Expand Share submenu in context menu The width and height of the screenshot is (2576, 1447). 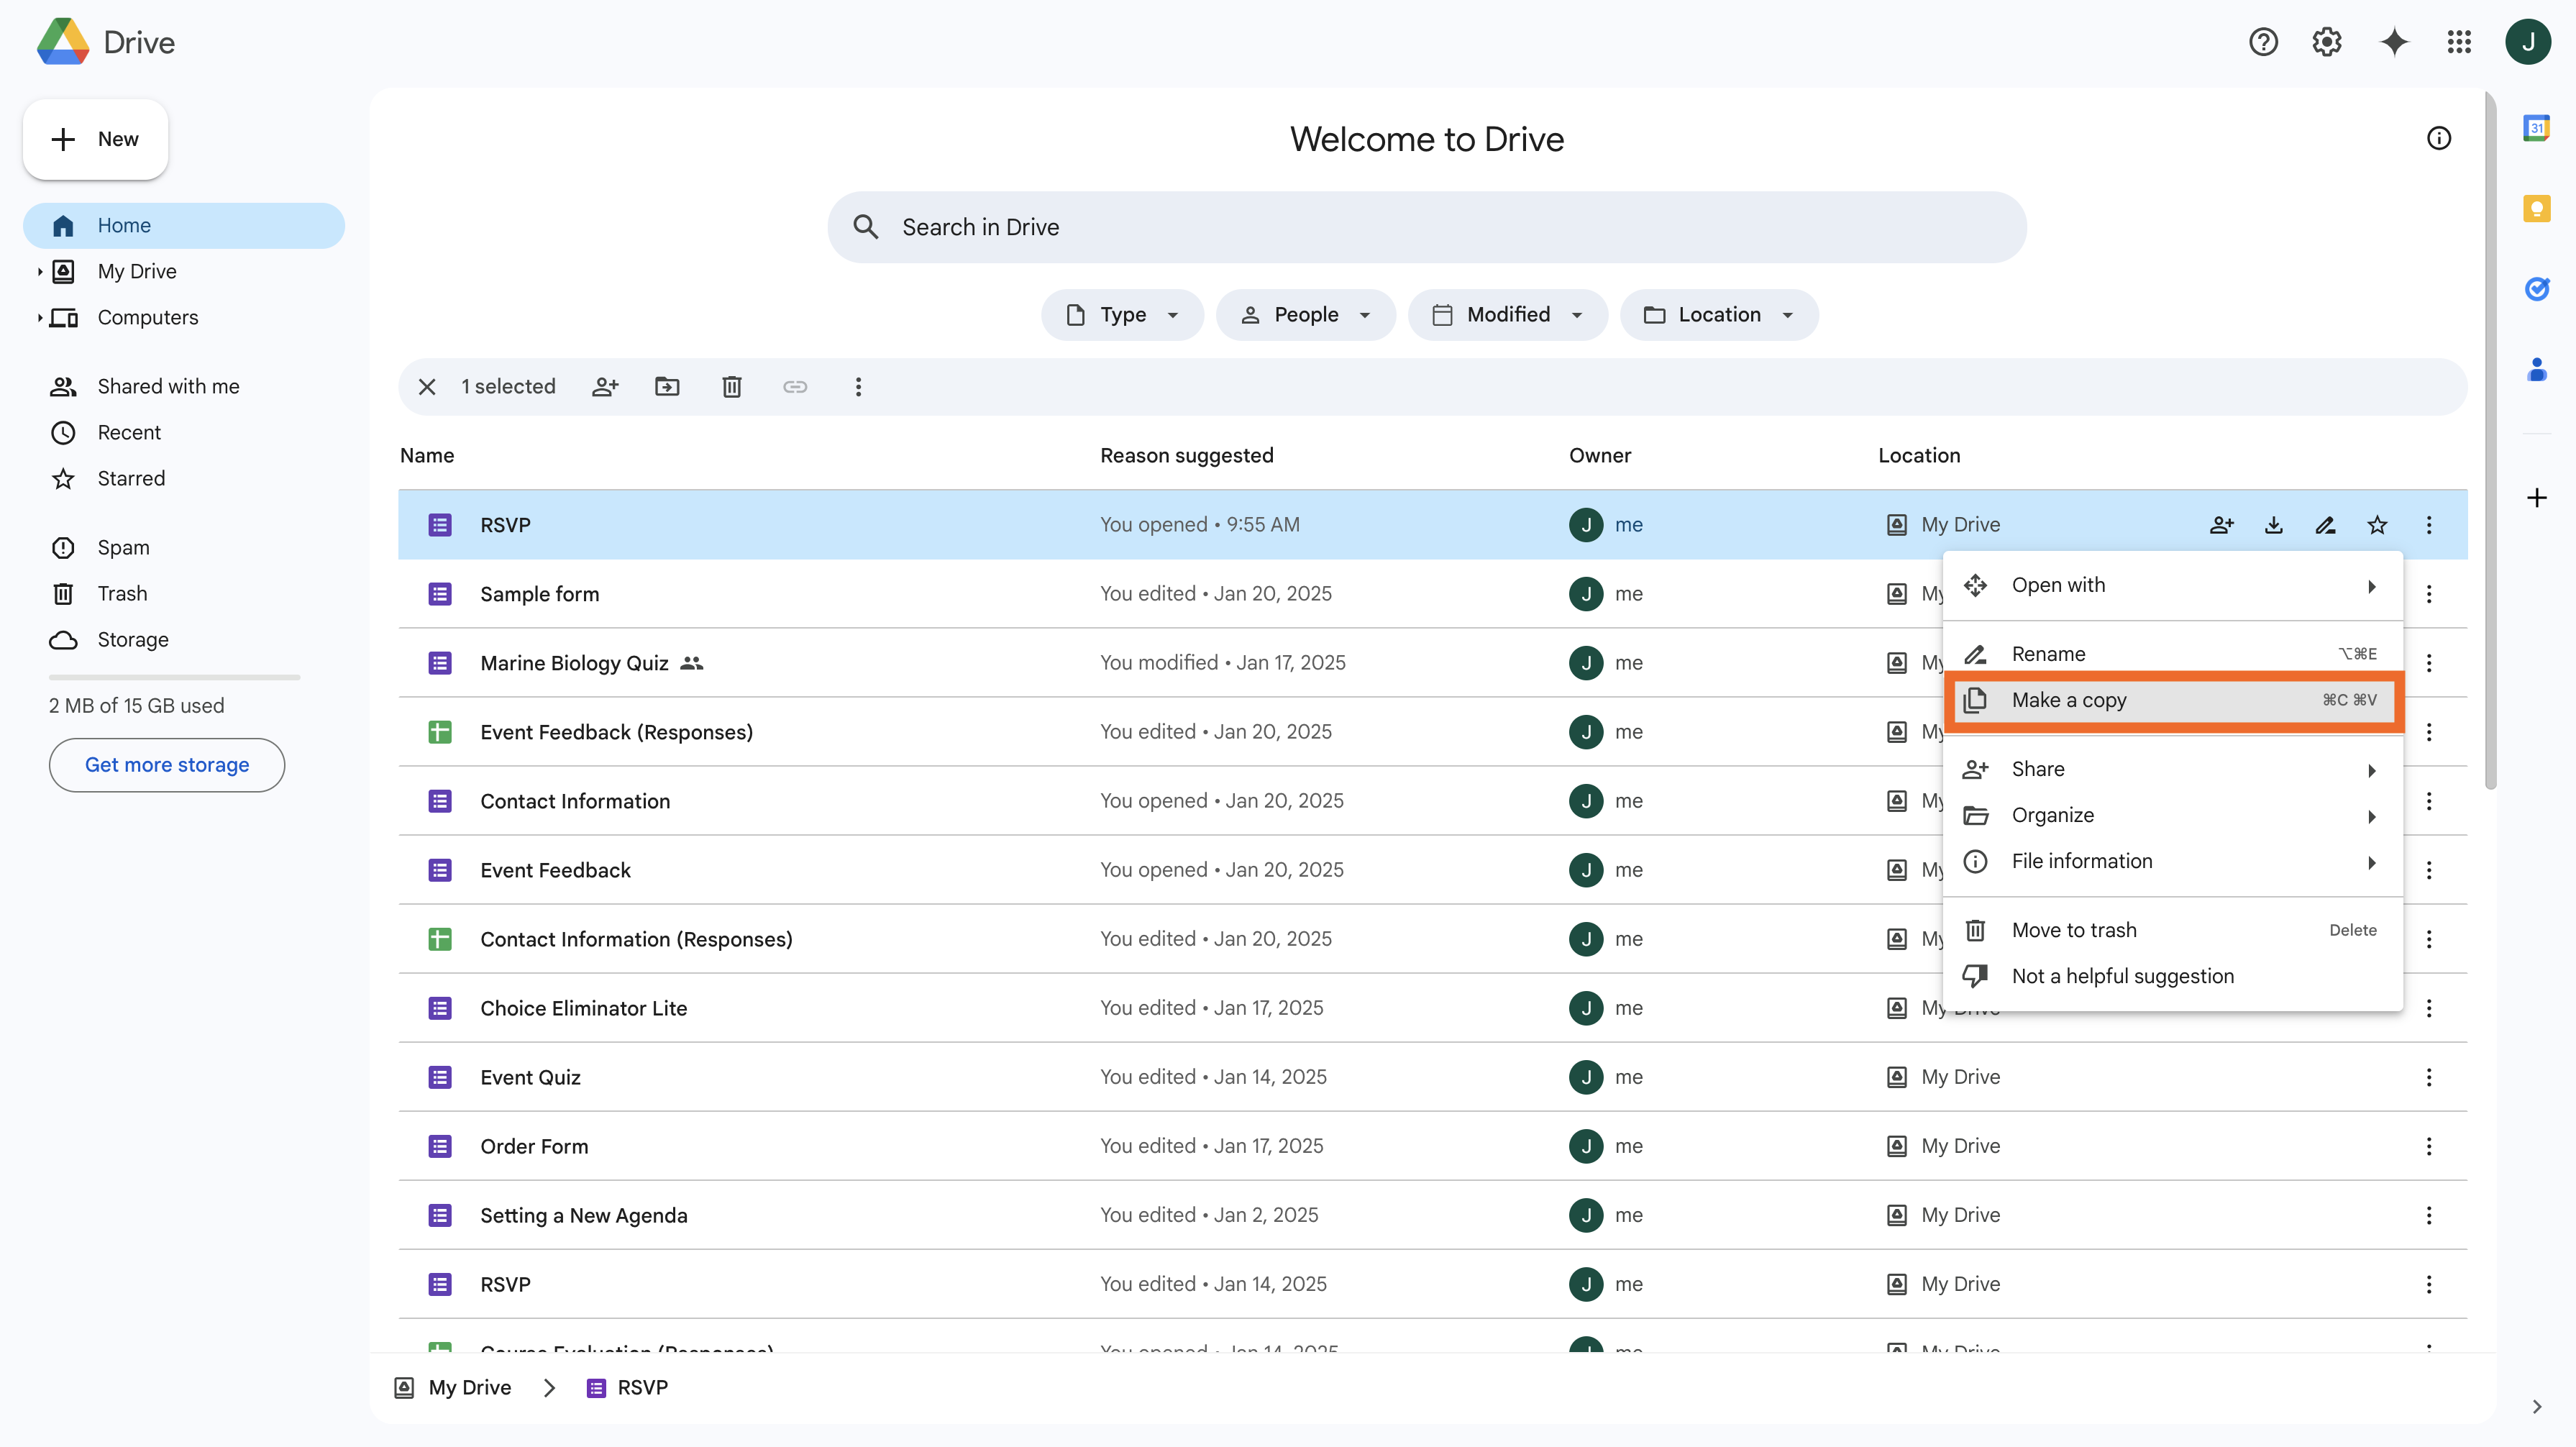[x=2172, y=769]
